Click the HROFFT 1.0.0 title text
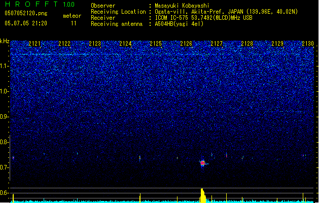319x203 pixels. [x=40, y=4]
